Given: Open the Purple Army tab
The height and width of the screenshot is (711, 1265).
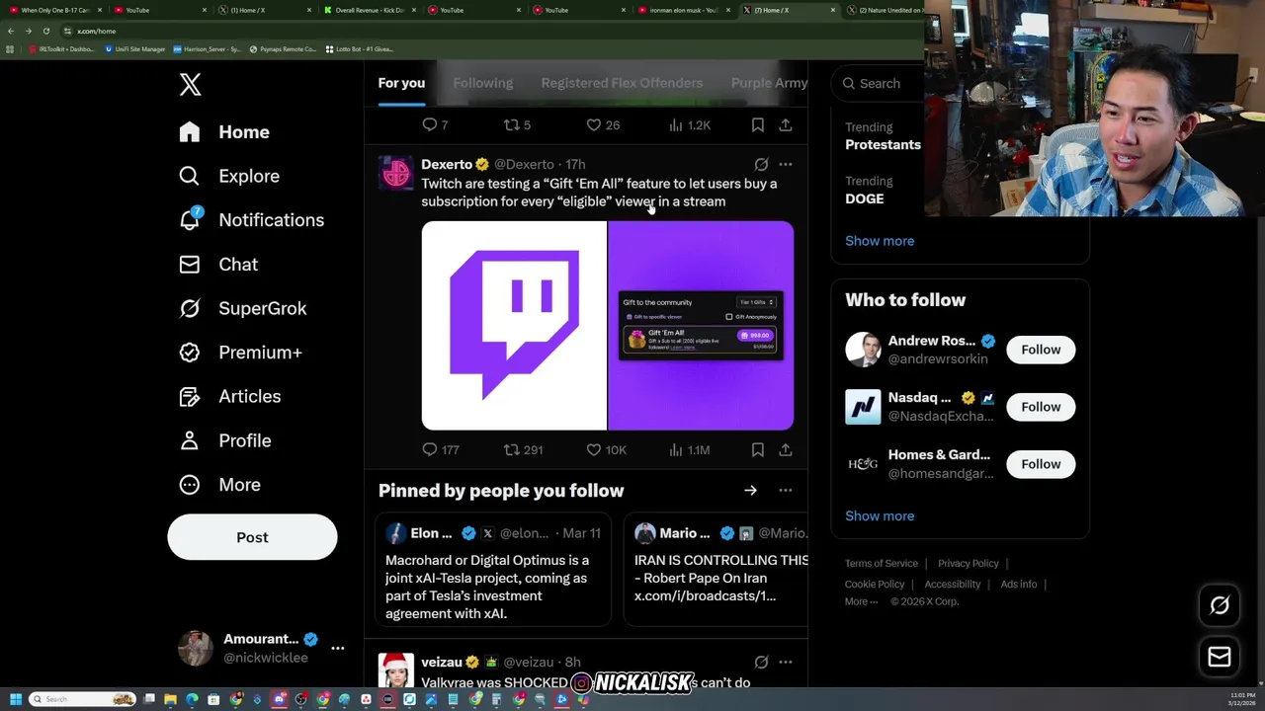Looking at the screenshot, I should coord(769,83).
